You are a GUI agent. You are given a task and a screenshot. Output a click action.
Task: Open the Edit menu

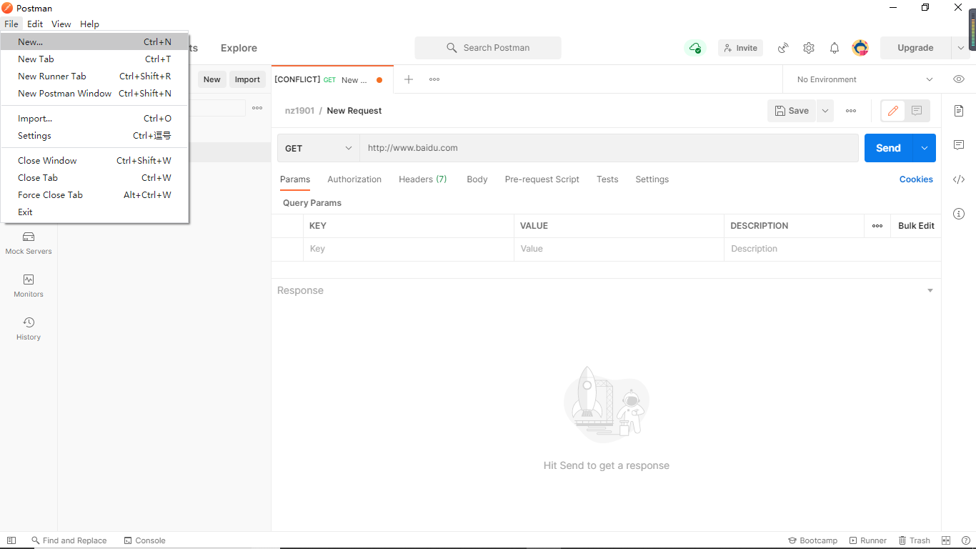click(35, 24)
